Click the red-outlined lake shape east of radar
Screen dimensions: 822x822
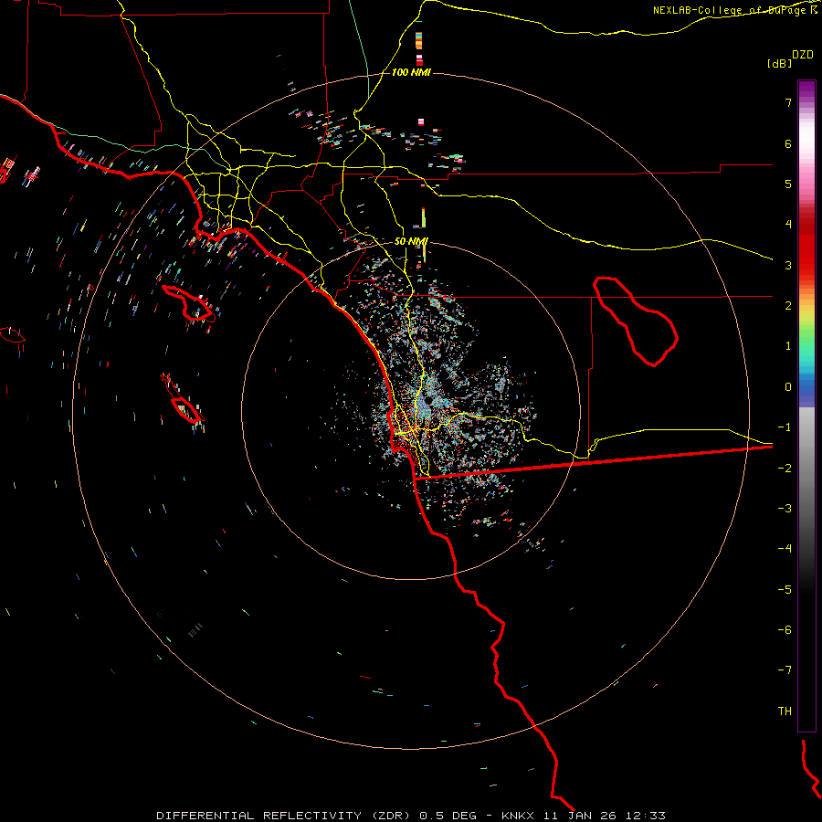click(636, 321)
